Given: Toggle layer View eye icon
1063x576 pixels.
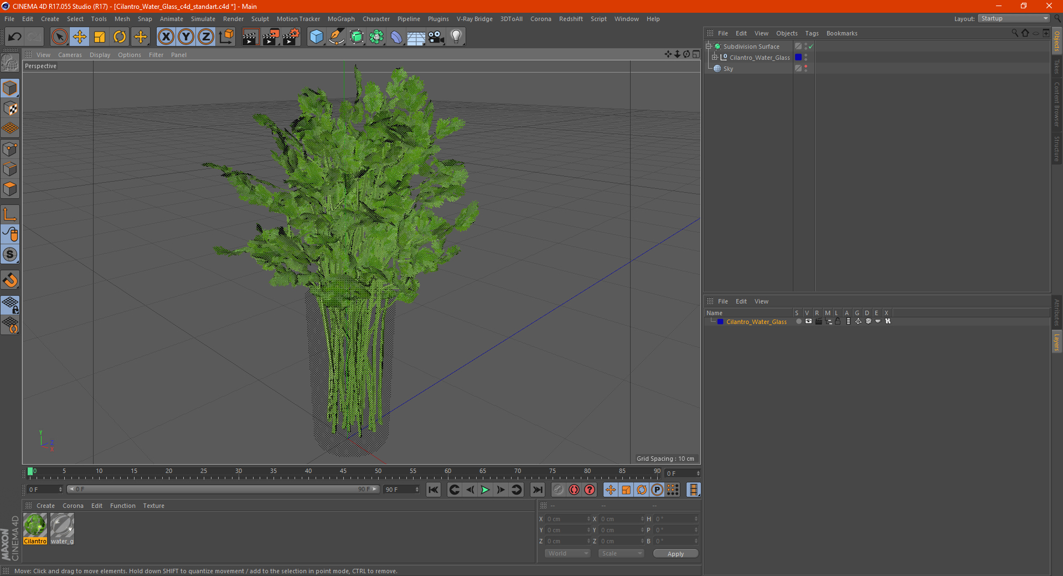Looking at the screenshot, I should (x=808, y=321).
